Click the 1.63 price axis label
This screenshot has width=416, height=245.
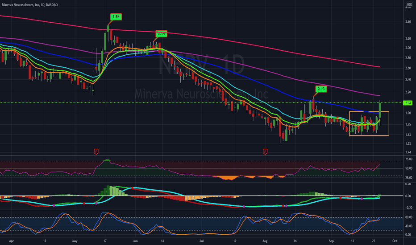tap(408, 135)
